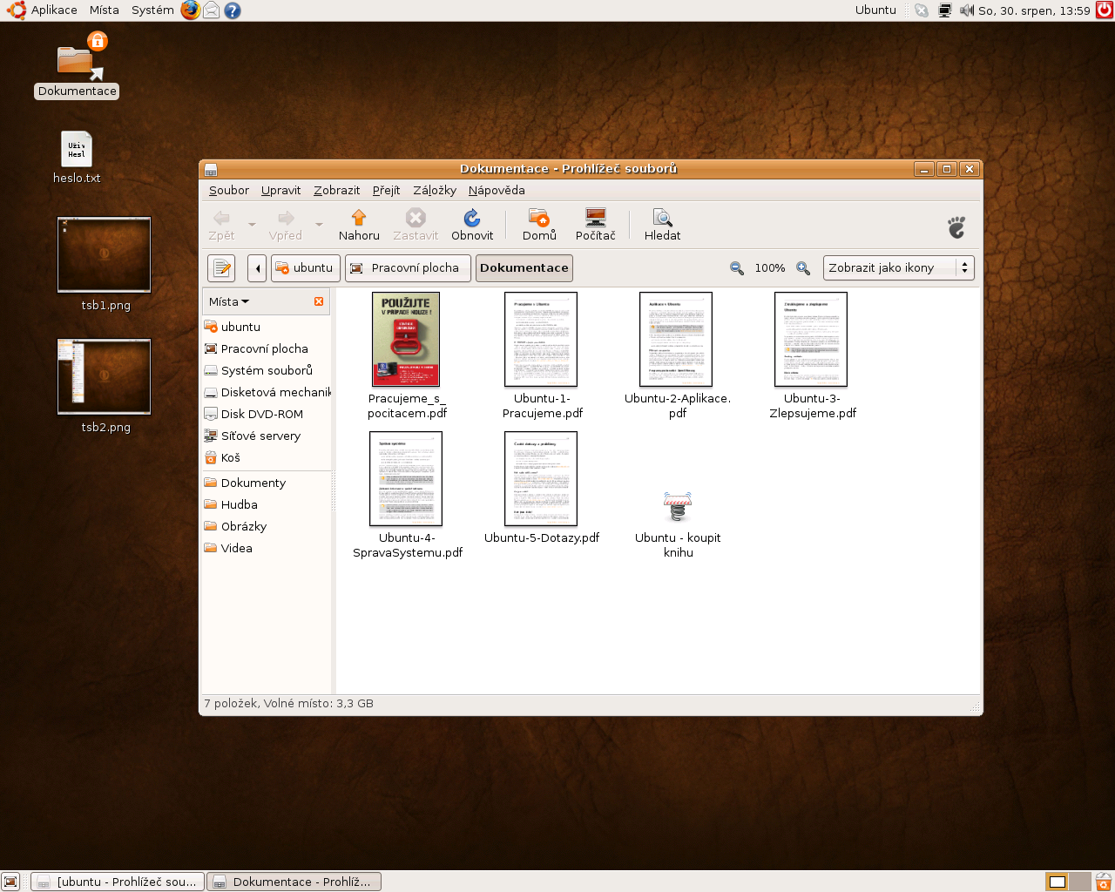Reload folder with the Obnovit icon
The height and width of the screenshot is (892, 1115).
472,218
